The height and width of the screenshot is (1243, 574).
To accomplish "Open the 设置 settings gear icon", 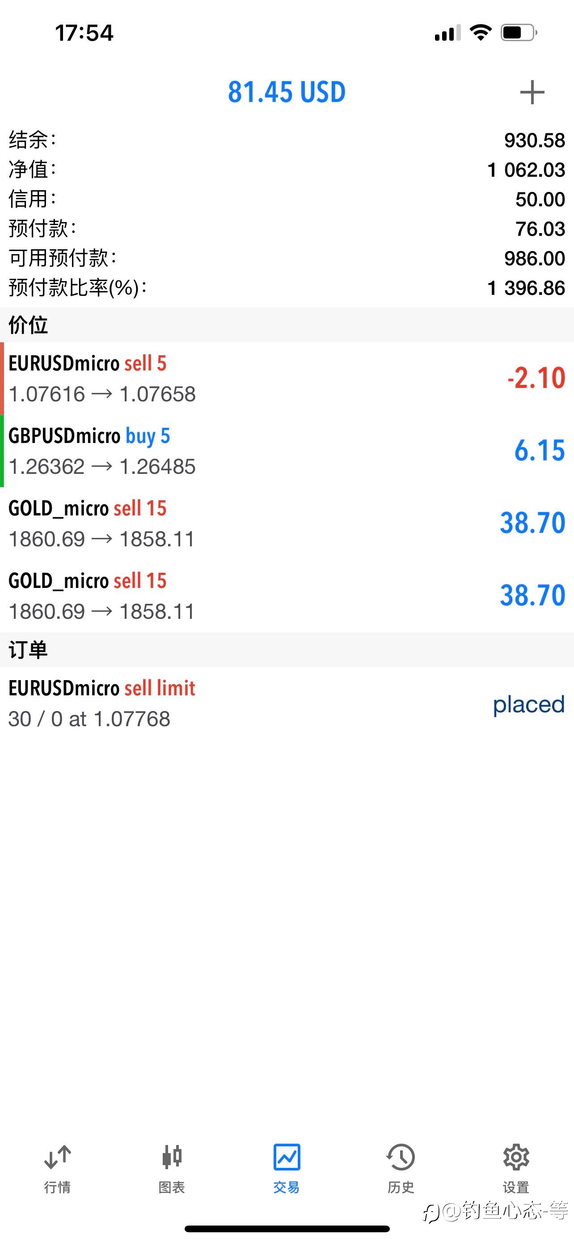I will coord(516,1157).
